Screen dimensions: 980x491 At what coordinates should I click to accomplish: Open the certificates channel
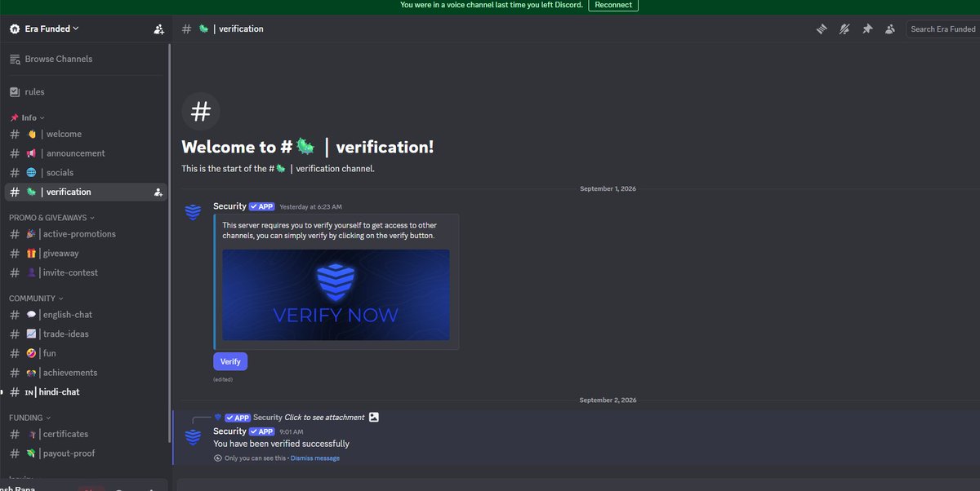(86, 434)
